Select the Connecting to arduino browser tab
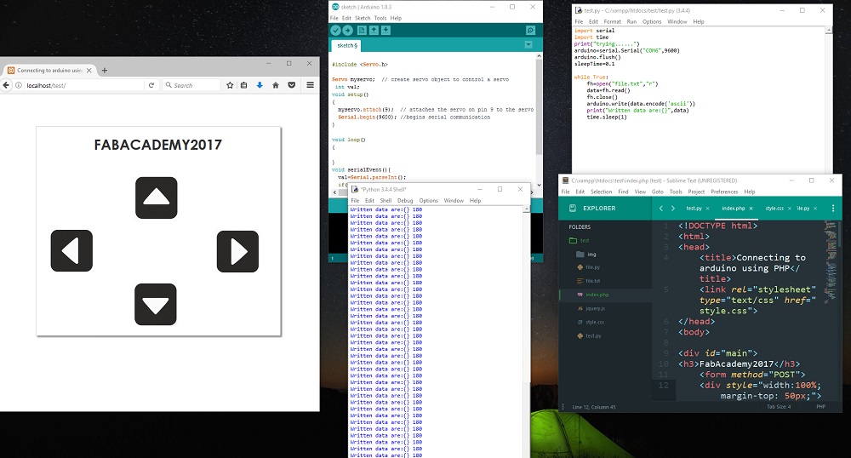The image size is (851, 458). tap(50, 70)
